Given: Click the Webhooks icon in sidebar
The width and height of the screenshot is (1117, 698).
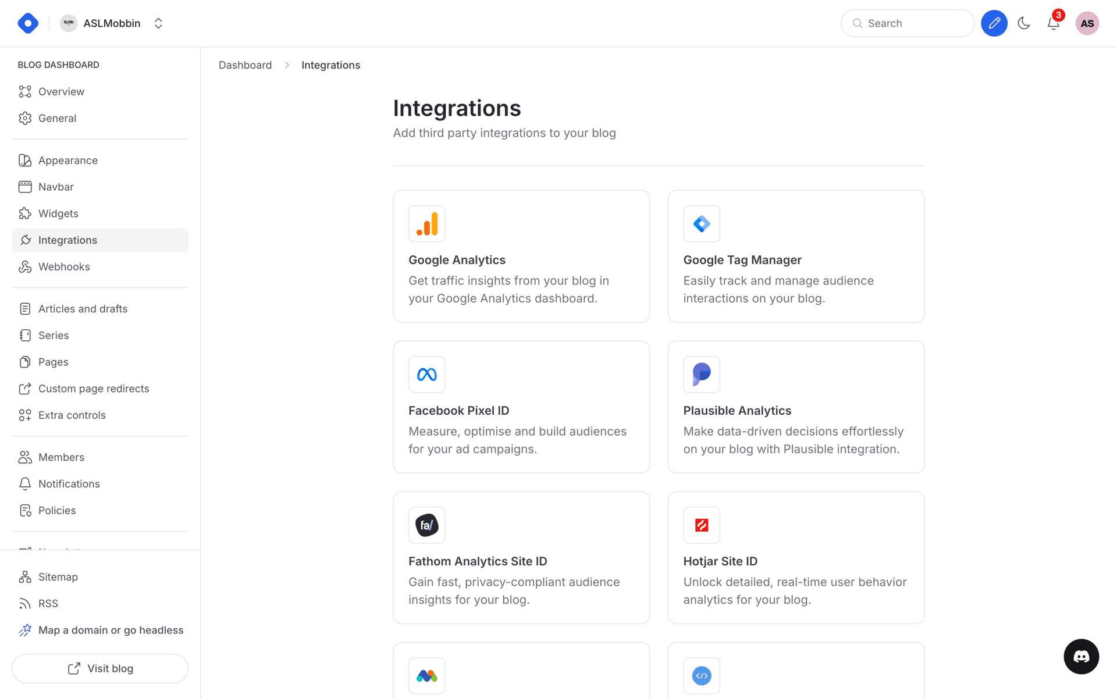Looking at the screenshot, I should (25, 267).
